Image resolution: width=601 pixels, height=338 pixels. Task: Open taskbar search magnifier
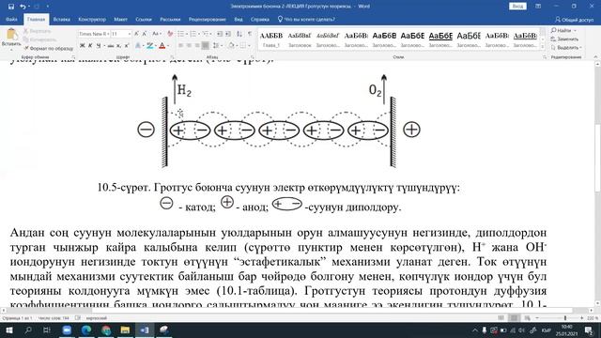[27, 330]
